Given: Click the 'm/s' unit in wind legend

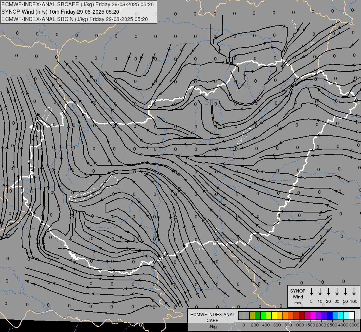Looking at the screenshot, I should (x=298, y=303).
